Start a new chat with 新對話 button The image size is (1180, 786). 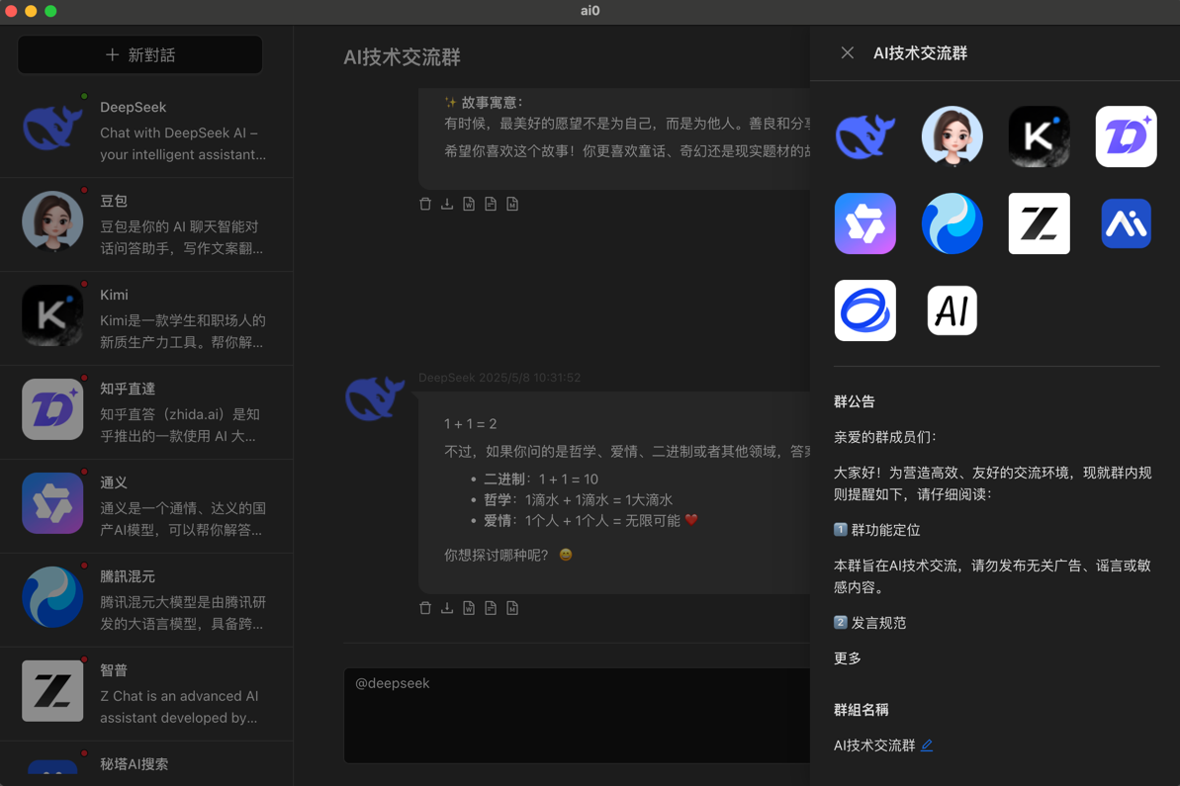click(140, 55)
